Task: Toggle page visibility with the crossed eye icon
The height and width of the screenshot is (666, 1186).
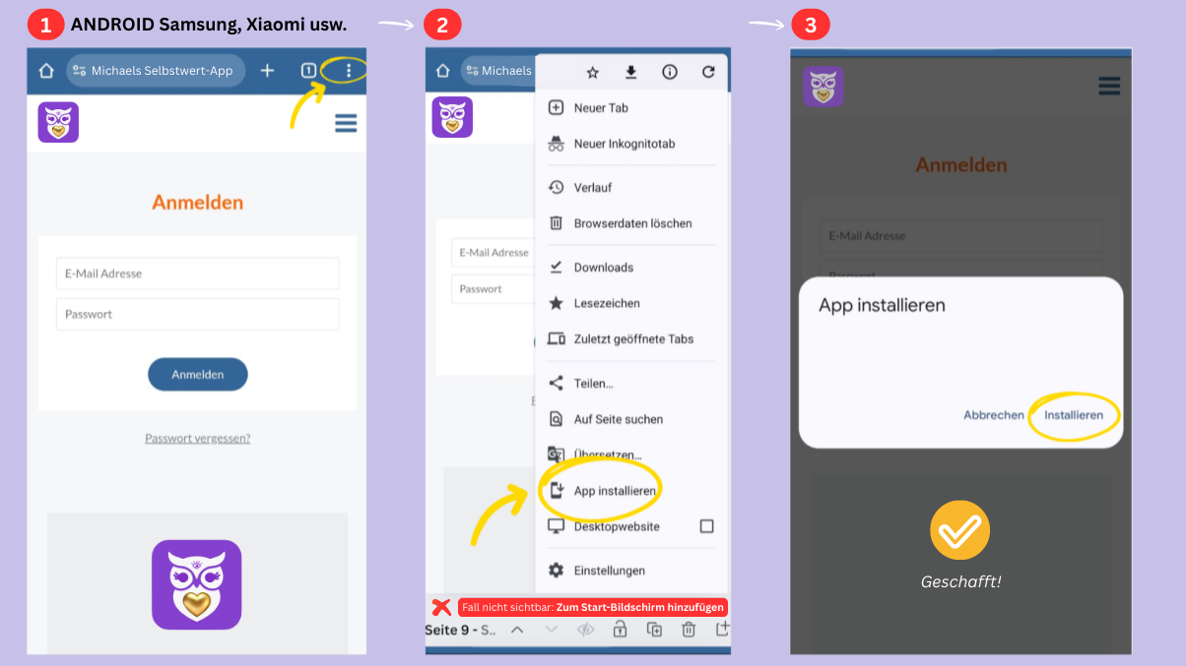Action: tap(585, 630)
